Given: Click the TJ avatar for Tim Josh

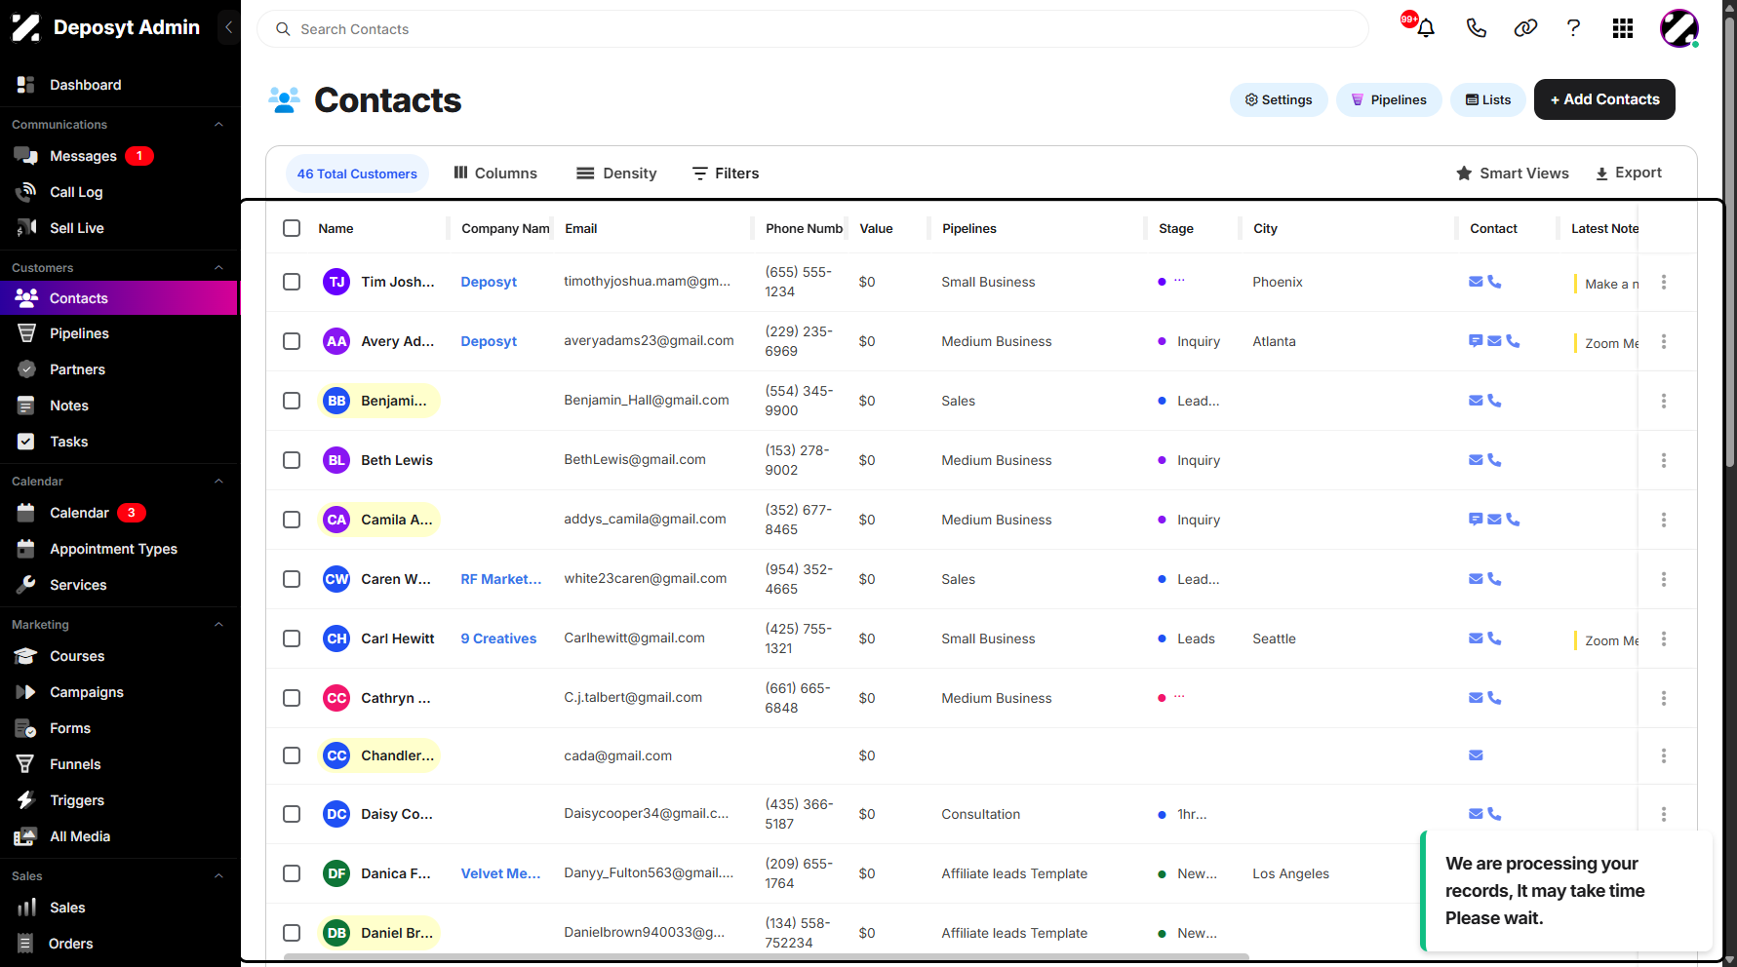Looking at the screenshot, I should point(336,282).
